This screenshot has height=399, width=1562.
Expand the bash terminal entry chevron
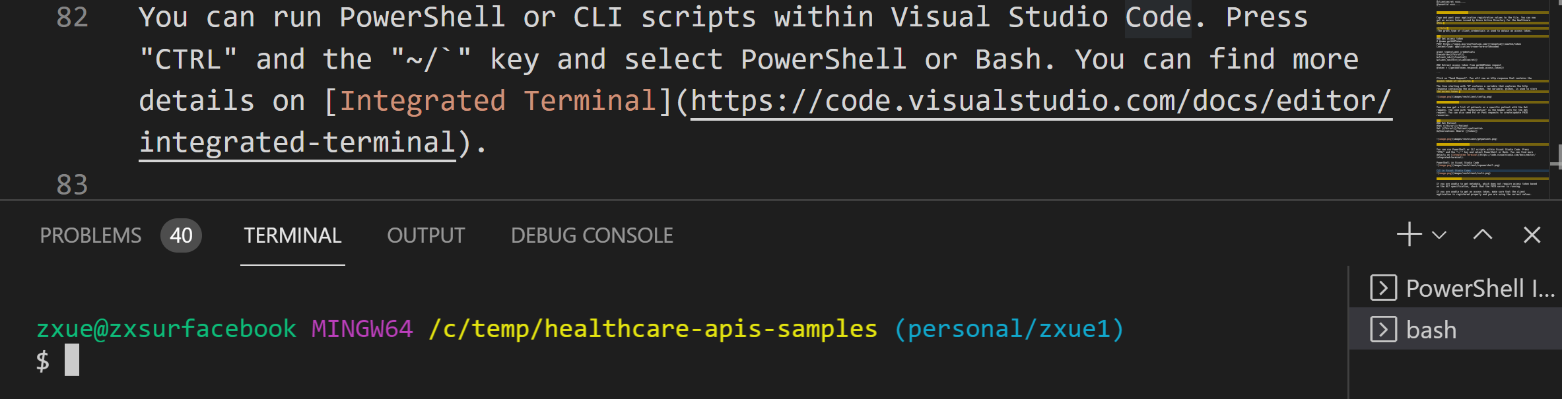point(1383,329)
